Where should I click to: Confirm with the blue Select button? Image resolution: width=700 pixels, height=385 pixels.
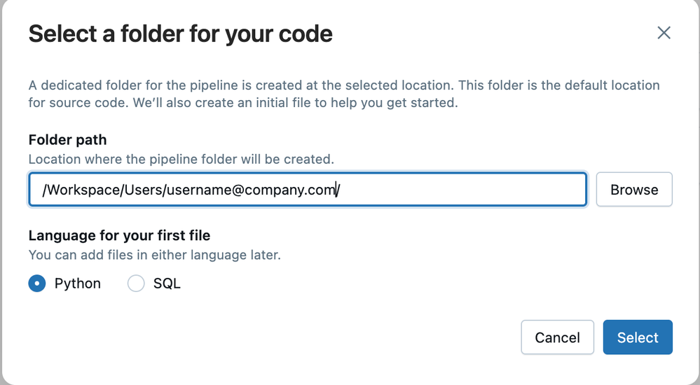637,337
